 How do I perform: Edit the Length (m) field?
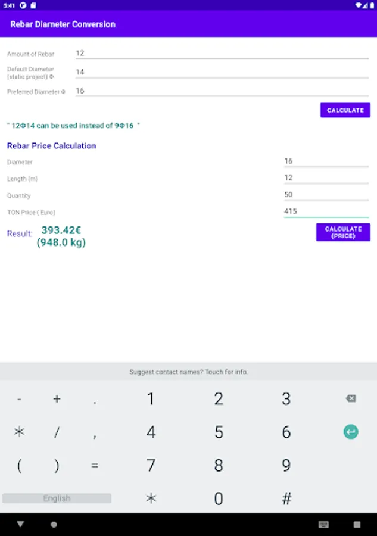326,177
